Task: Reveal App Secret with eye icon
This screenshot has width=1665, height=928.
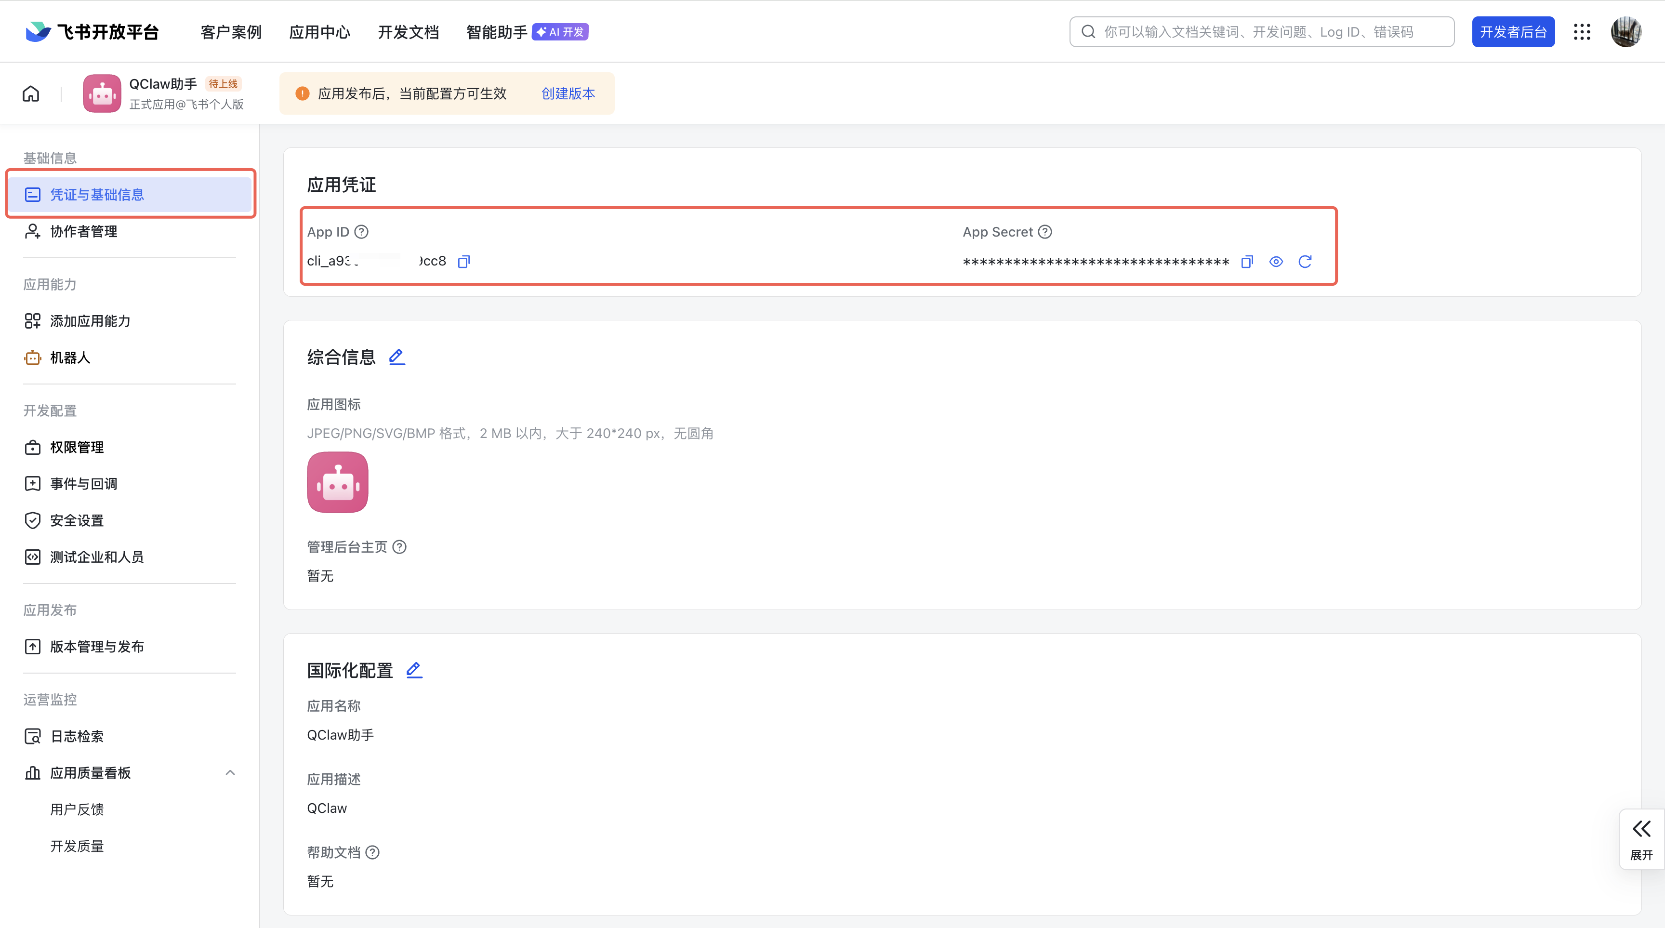Action: 1276,262
